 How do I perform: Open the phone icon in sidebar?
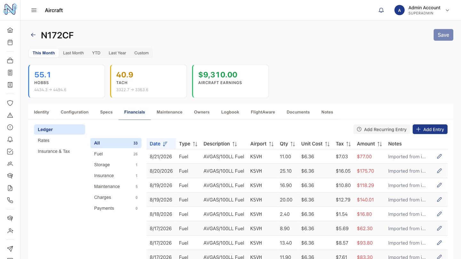pyautogui.click(x=10, y=200)
